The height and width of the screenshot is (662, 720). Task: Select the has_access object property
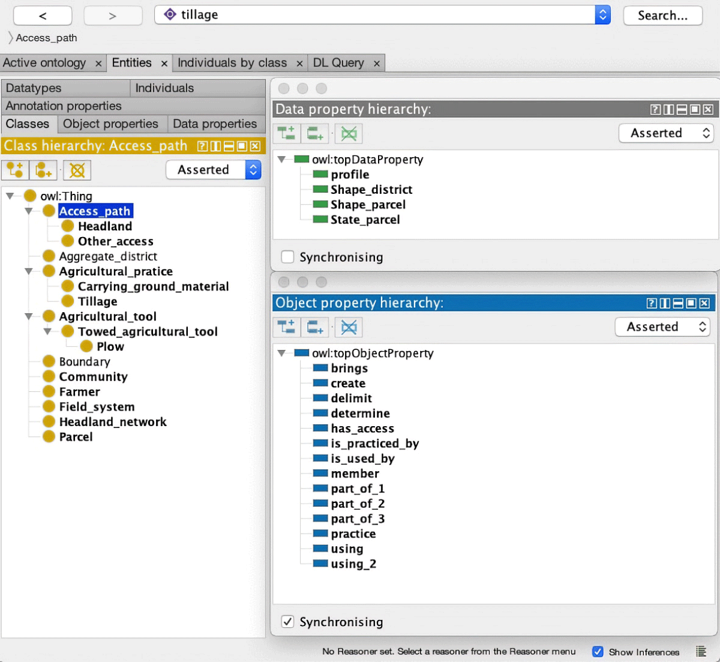tap(362, 429)
